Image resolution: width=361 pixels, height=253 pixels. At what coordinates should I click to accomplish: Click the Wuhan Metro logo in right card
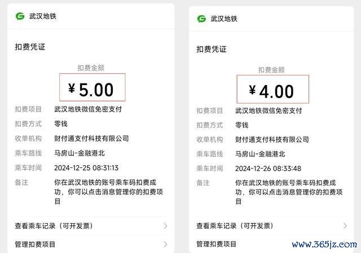click(202, 19)
